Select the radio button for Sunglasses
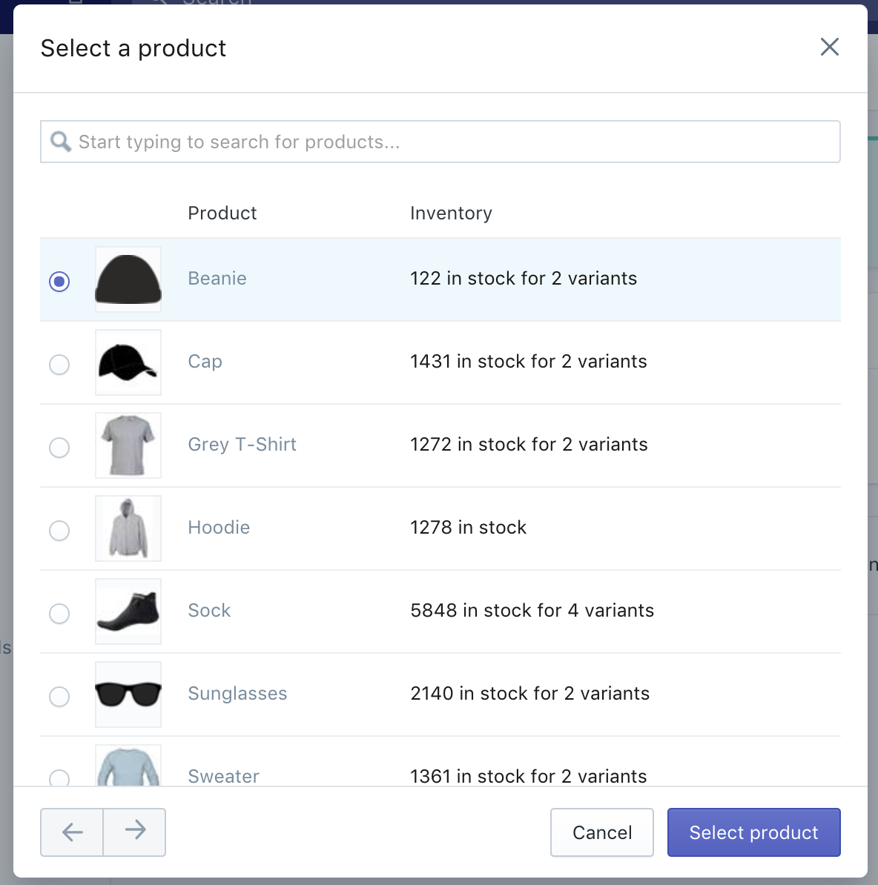 click(59, 697)
